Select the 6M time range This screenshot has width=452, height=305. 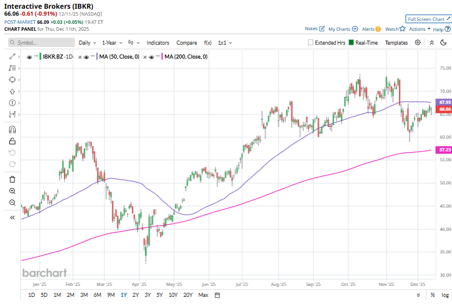pyautogui.click(x=97, y=295)
